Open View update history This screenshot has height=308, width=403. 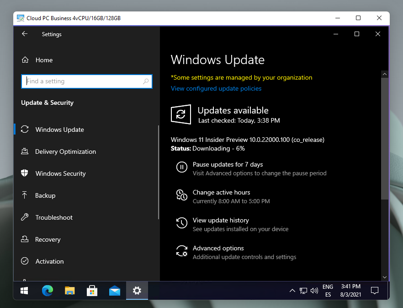point(221,220)
